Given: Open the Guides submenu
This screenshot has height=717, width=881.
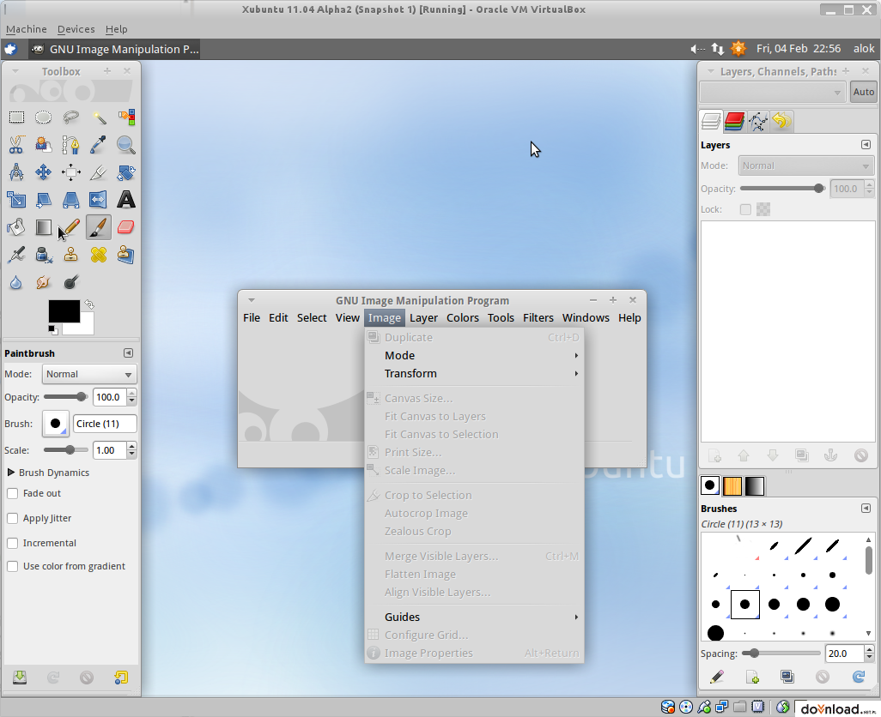Looking at the screenshot, I should (474, 618).
